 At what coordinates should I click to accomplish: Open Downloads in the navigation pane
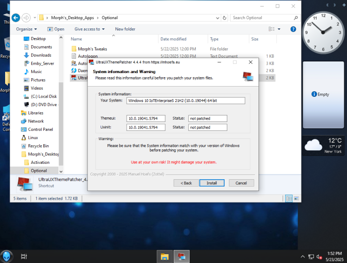pyautogui.click(x=41, y=55)
